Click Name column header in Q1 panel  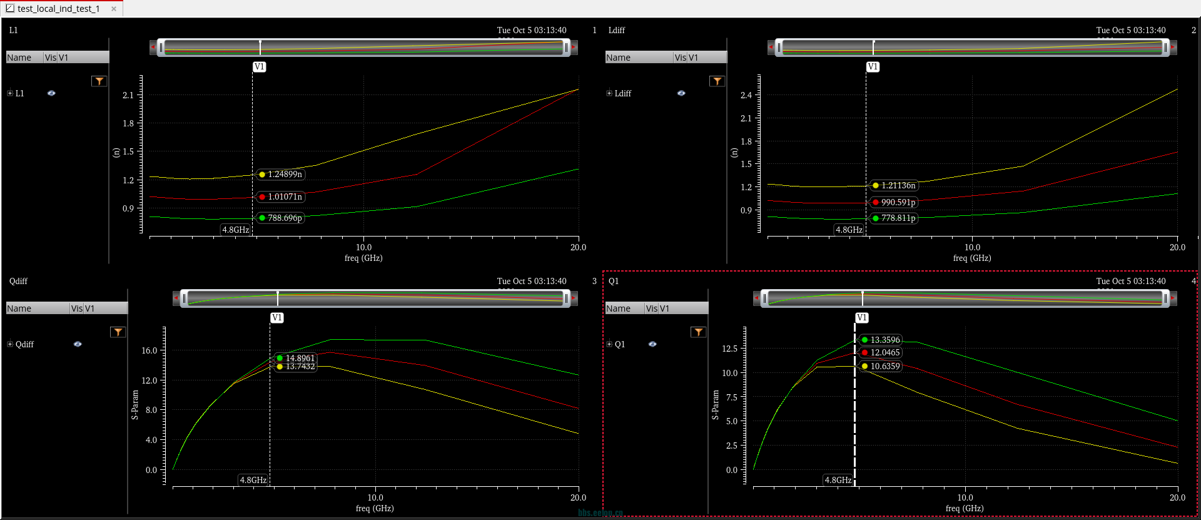625,308
